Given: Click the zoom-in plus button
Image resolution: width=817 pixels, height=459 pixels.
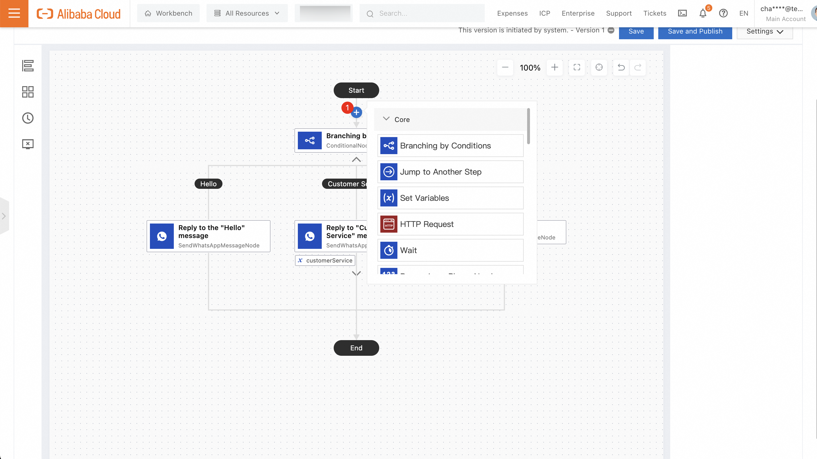Looking at the screenshot, I should 554,67.
